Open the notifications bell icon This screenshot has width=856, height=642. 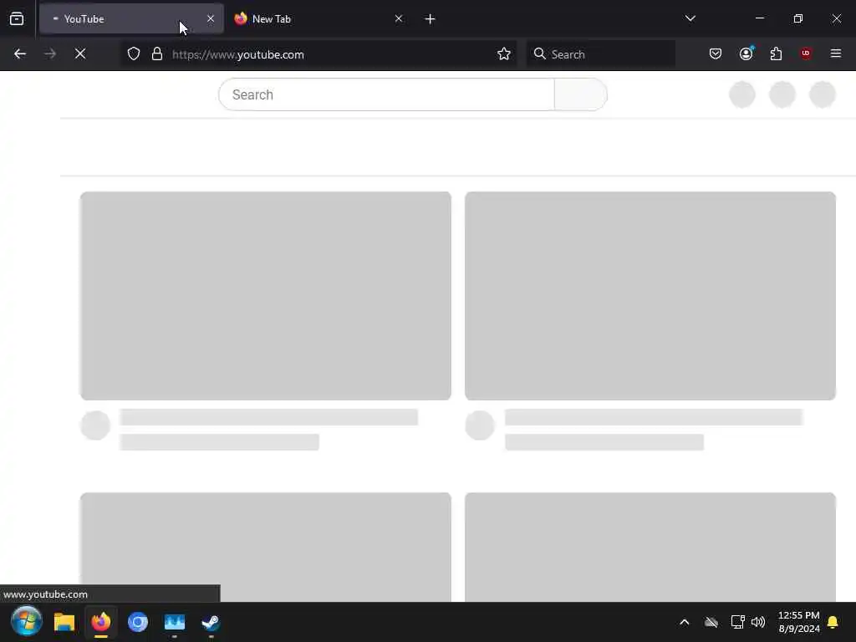pyautogui.click(x=833, y=622)
